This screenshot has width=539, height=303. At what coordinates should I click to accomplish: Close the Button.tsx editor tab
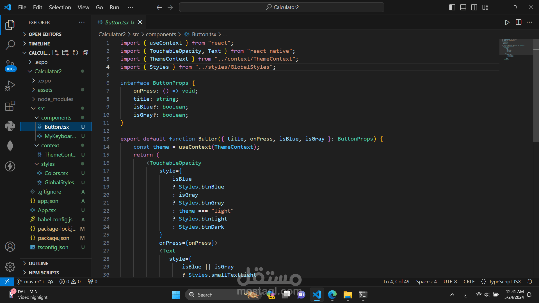coord(140,22)
